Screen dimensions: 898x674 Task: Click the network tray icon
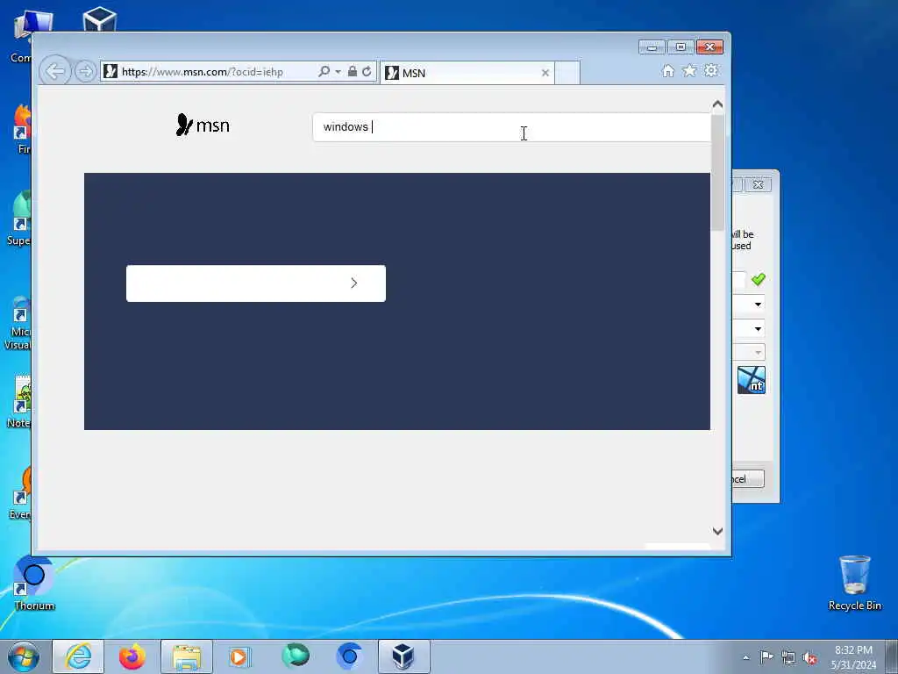(788, 657)
